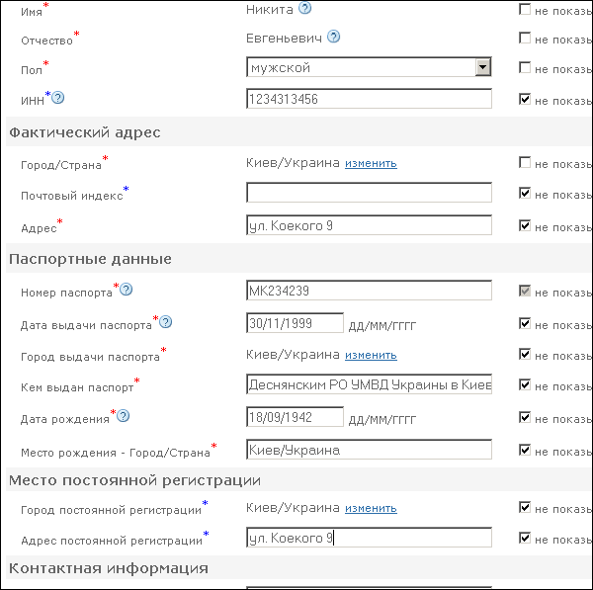Untick 'не показывать' for Кем выдан паспорт
Image resolution: width=593 pixels, height=590 pixels.
click(x=525, y=384)
